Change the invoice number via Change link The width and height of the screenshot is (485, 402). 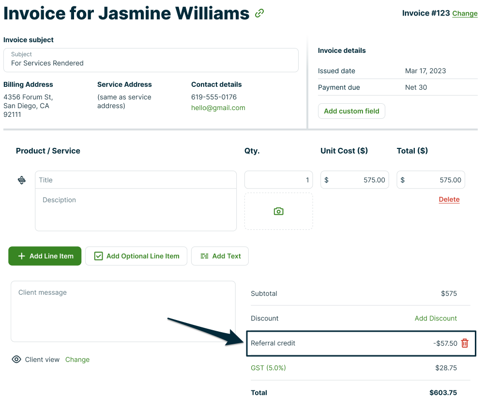click(x=465, y=14)
